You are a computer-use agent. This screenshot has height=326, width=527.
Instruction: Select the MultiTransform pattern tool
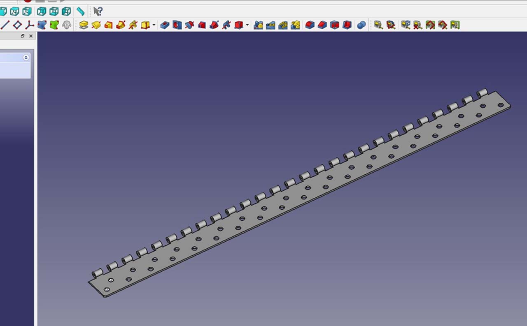(295, 25)
